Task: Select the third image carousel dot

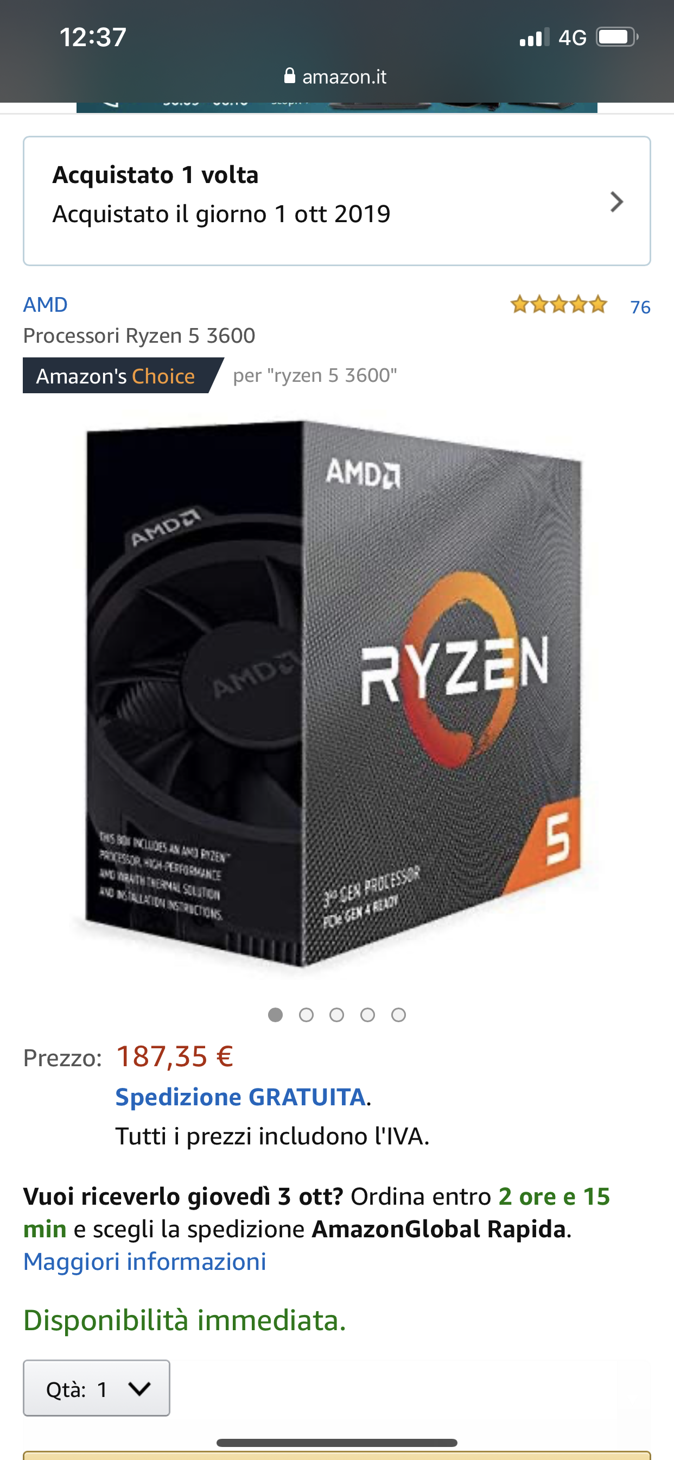Action: pyautogui.click(x=337, y=1015)
